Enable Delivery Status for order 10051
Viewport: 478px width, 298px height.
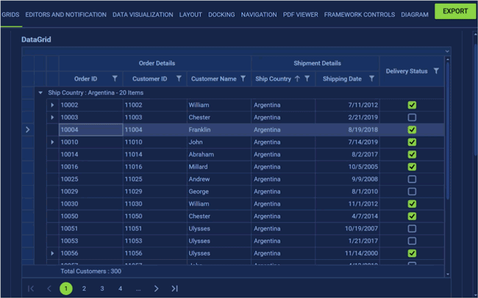(x=412, y=228)
